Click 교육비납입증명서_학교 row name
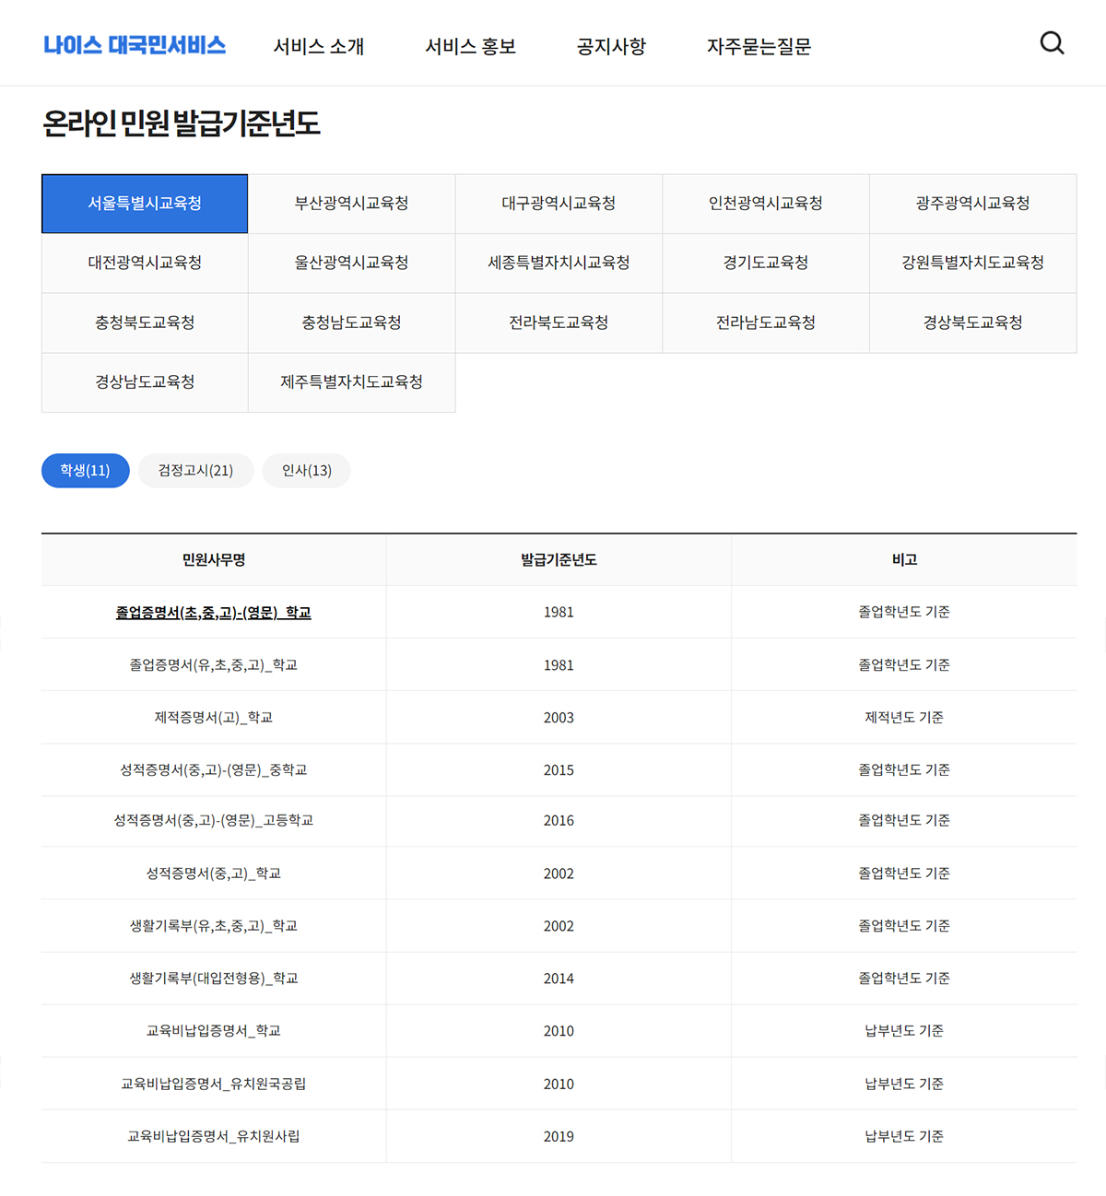This screenshot has height=1196, width=1106. pos(213,1031)
